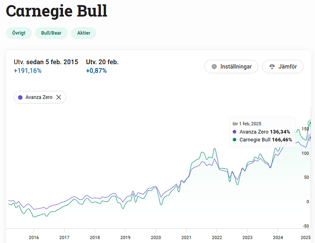Image resolution: width=315 pixels, height=243 pixels.
Task: Select the Bull/Bear category tag
Action: 51,33
